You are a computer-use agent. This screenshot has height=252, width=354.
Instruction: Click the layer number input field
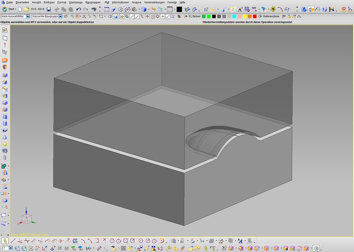click(x=5, y=248)
